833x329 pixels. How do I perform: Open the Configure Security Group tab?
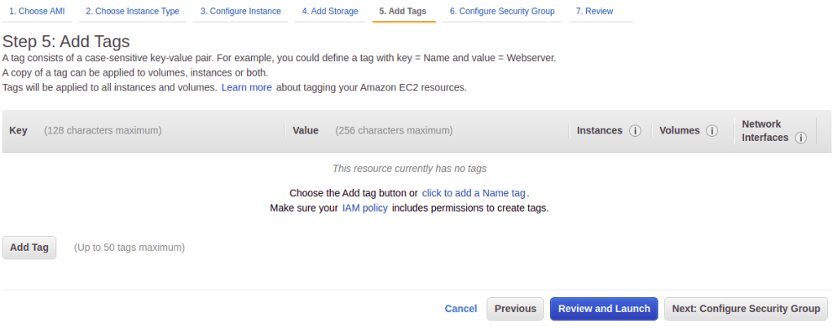(x=501, y=11)
